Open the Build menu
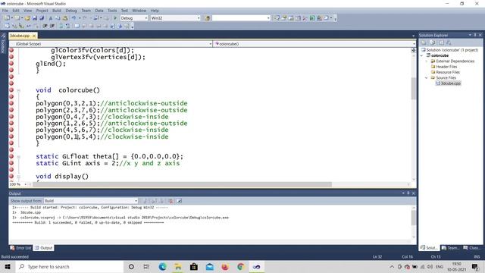 coord(57,11)
